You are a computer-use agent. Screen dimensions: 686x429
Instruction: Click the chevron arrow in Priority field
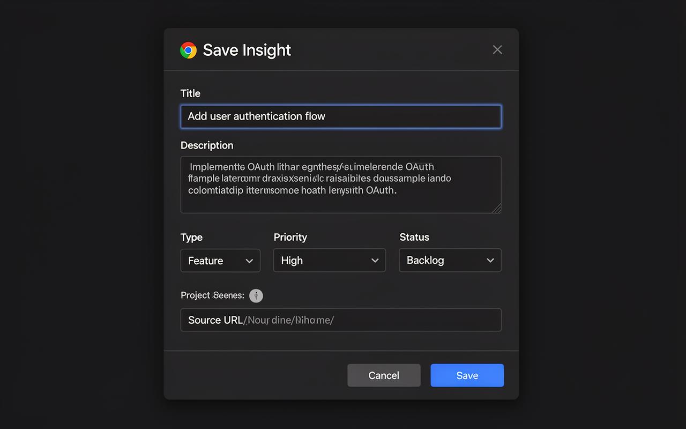pyautogui.click(x=375, y=261)
